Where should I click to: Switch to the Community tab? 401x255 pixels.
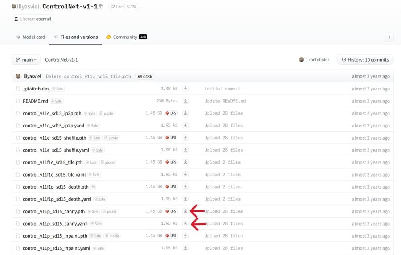click(x=127, y=37)
